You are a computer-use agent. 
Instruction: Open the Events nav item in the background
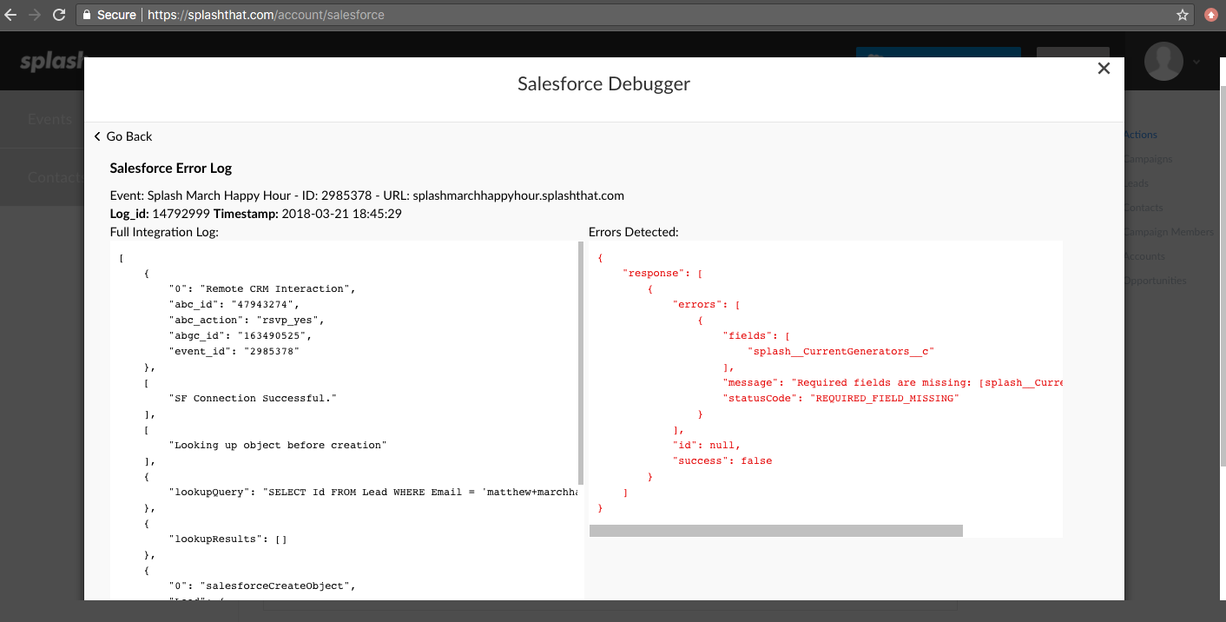point(49,119)
